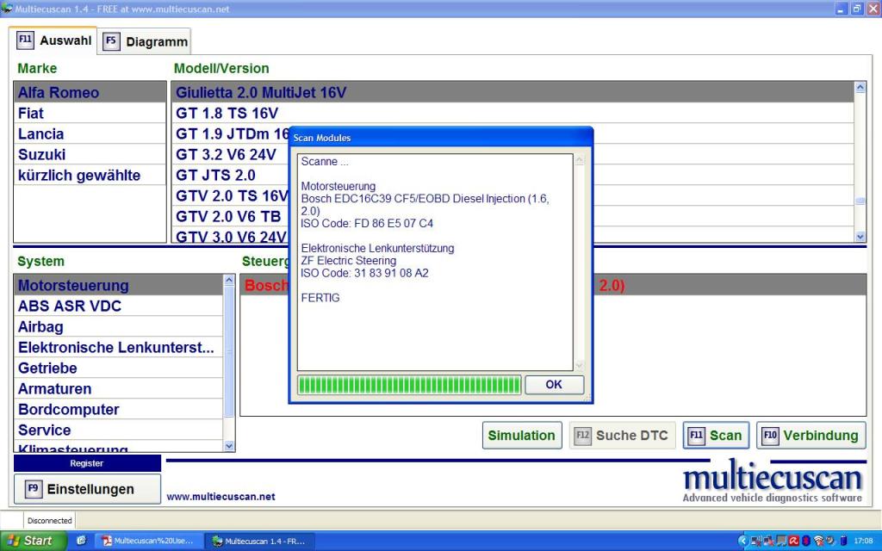Click Multiecuscan 1.4 taskbar button

(x=258, y=541)
